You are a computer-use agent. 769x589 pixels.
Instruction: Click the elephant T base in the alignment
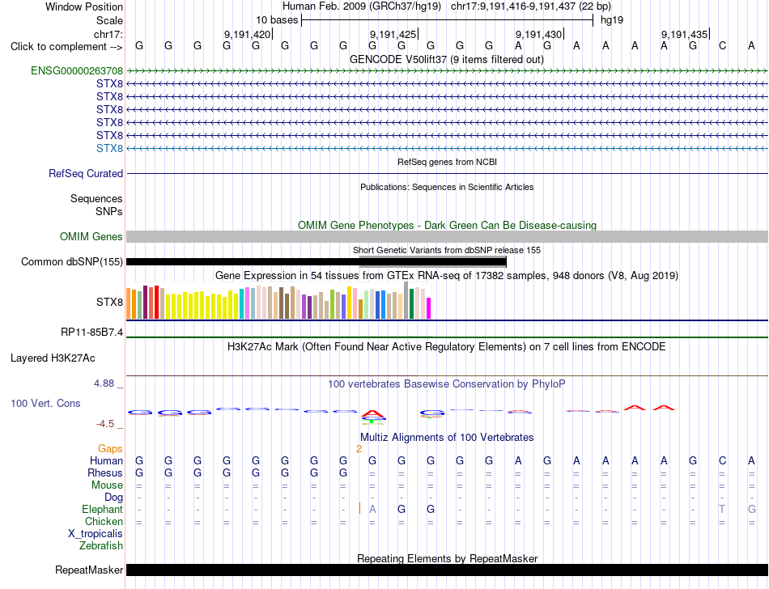(x=722, y=510)
